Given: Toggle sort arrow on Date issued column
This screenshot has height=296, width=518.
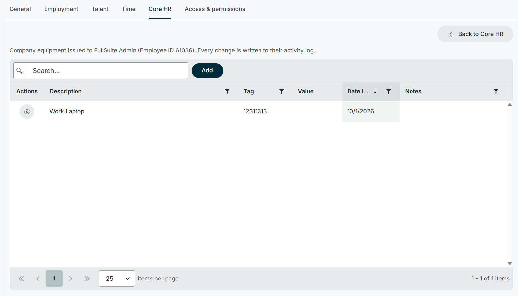Looking at the screenshot, I should (x=375, y=91).
